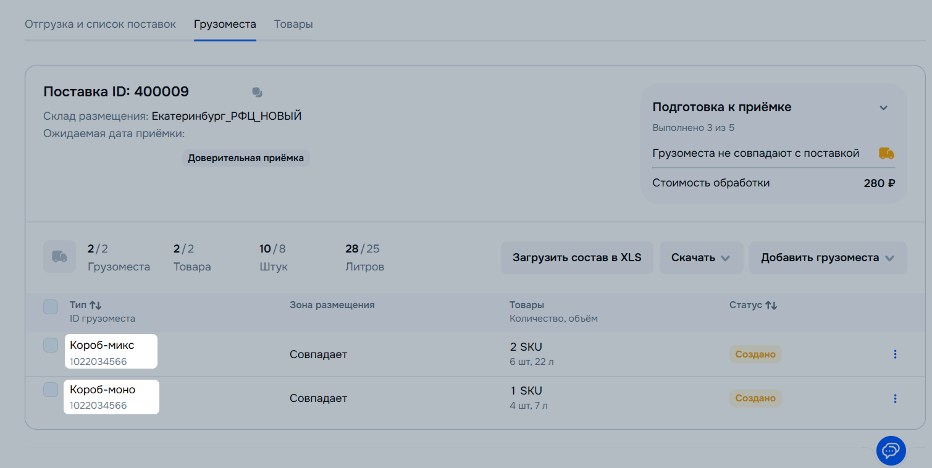Check the Короб-микс row checkbox
Image resolution: width=932 pixels, height=468 pixels.
[x=51, y=346]
